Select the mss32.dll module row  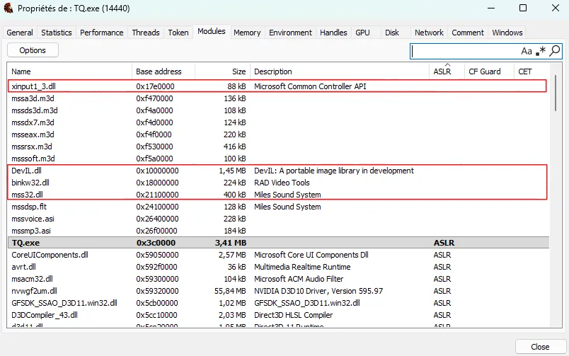tap(278, 195)
